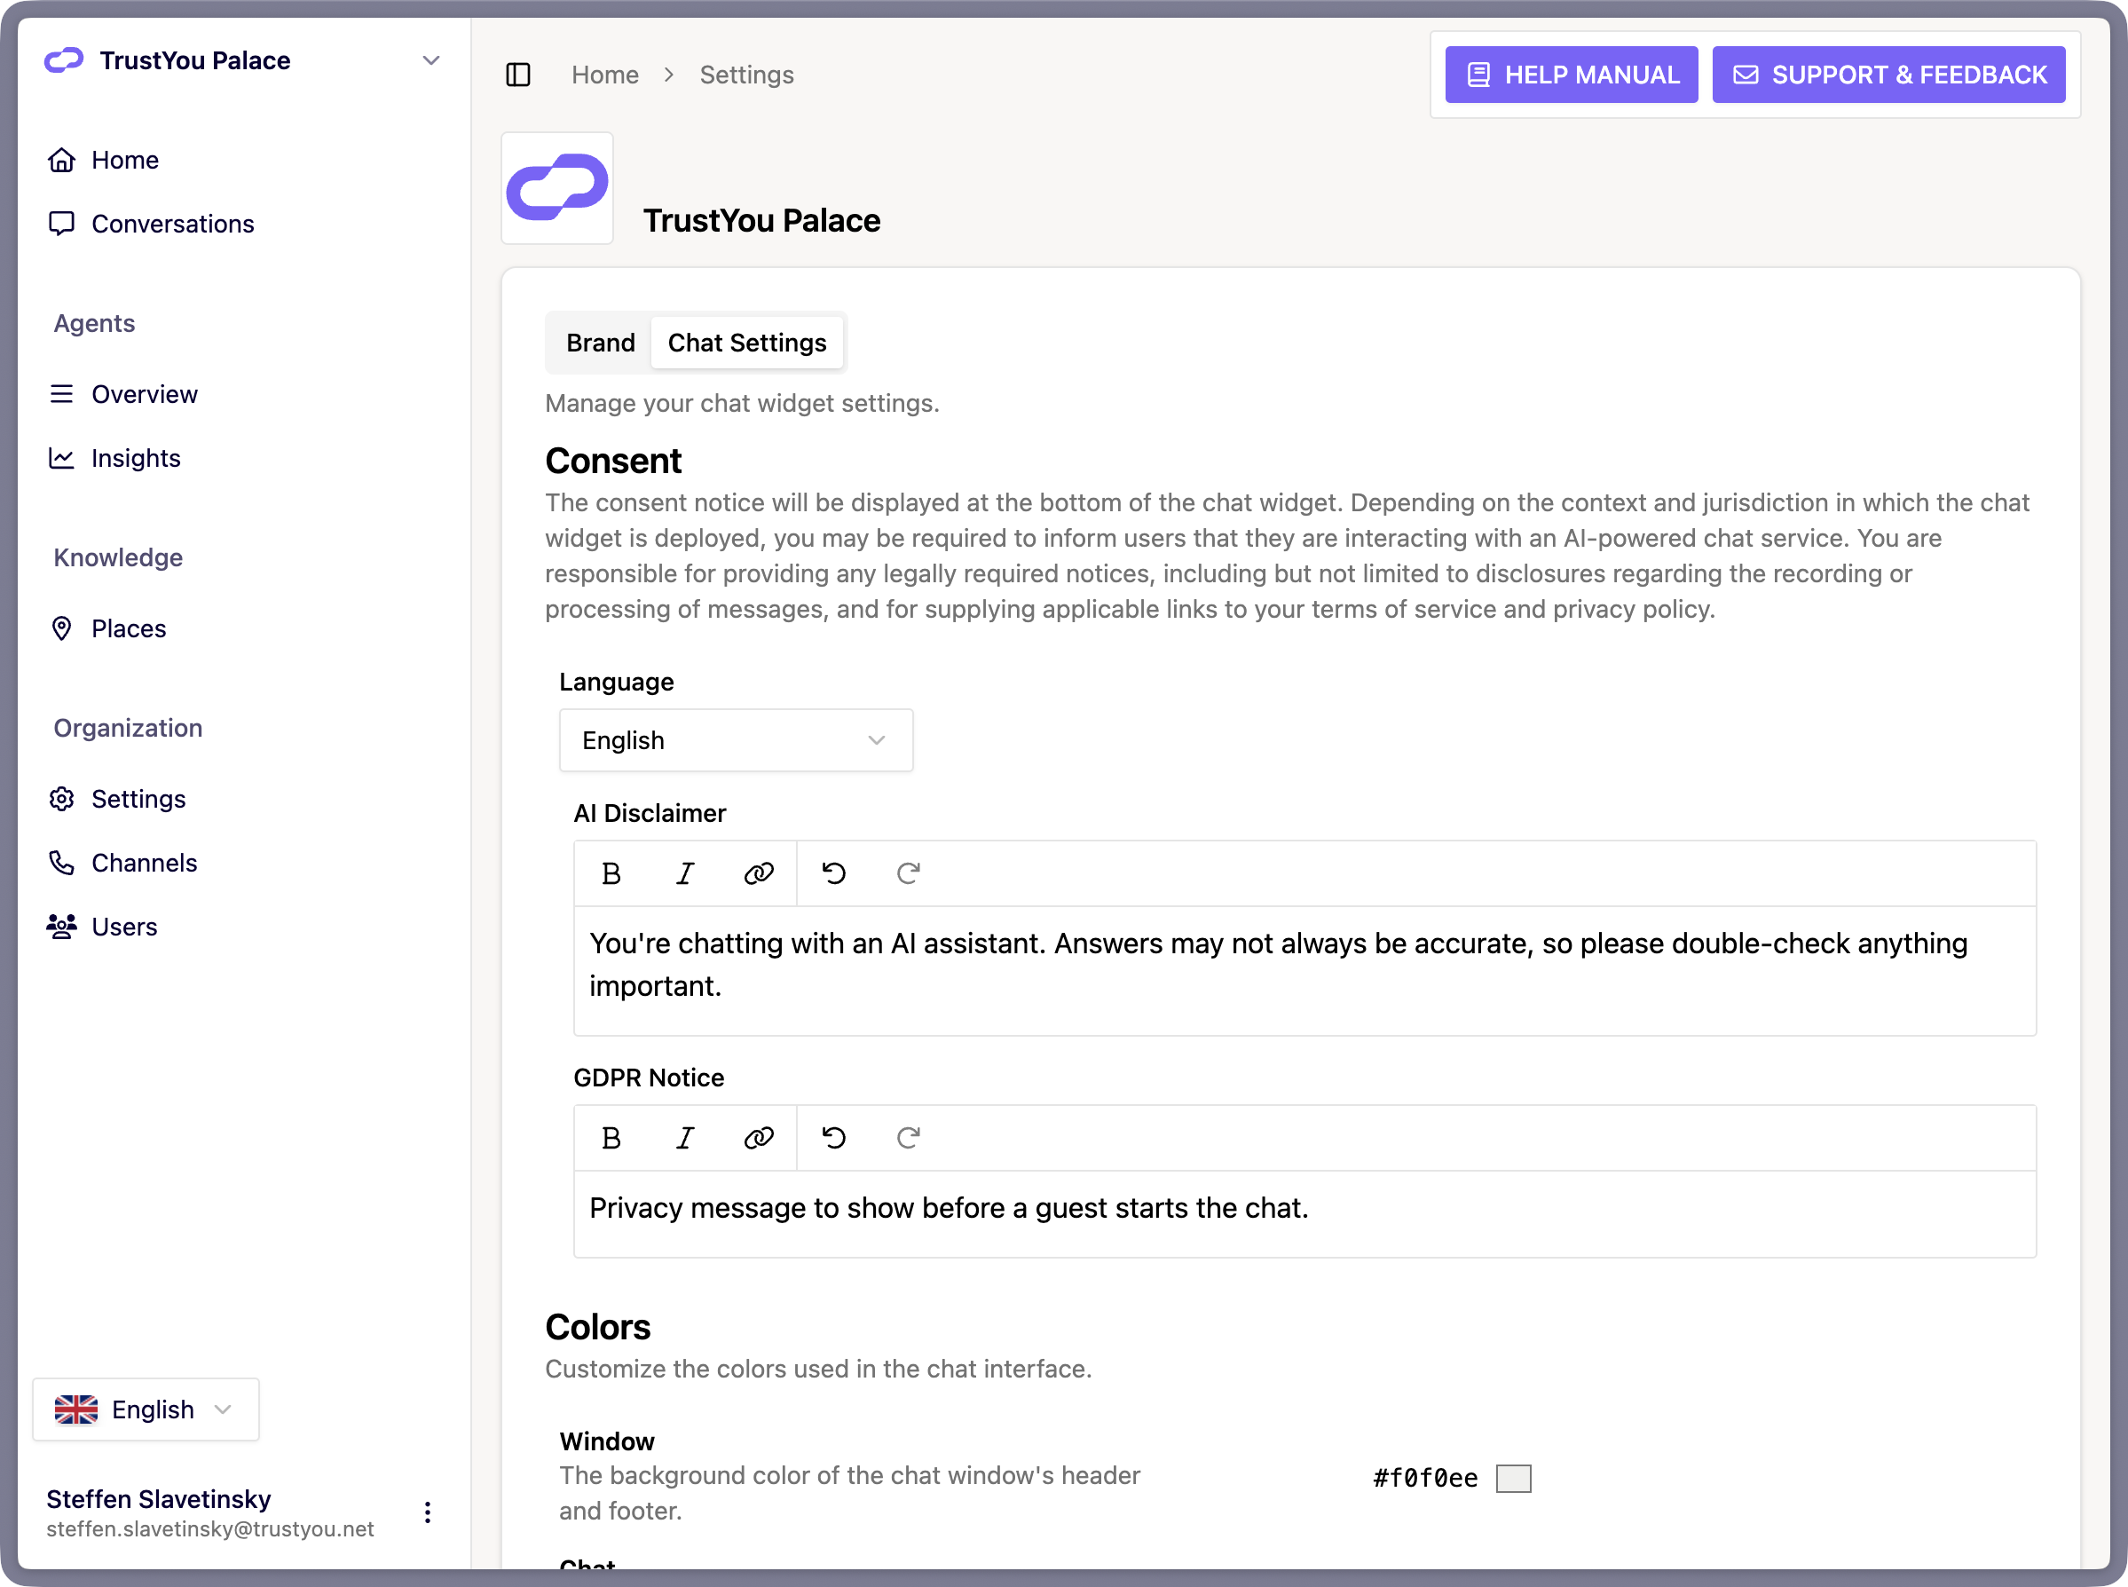Click the Settings gear icon
The height and width of the screenshot is (1587, 2128).
61,799
